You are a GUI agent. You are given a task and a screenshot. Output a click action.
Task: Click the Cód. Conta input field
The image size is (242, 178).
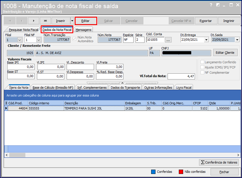coord(155,40)
